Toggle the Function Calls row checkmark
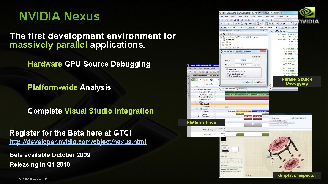Image resolution: width=328 pixels, height=184 pixels. (x=215, y=94)
